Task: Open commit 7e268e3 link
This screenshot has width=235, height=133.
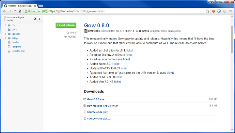Action: [x=72, y=37]
